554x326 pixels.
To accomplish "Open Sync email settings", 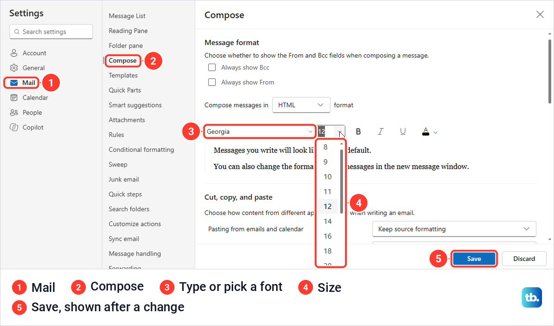I will [x=124, y=239].
